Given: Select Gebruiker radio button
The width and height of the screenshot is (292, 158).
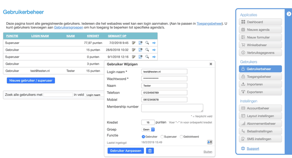Looking at the screenshot, I should pos(143,137).
